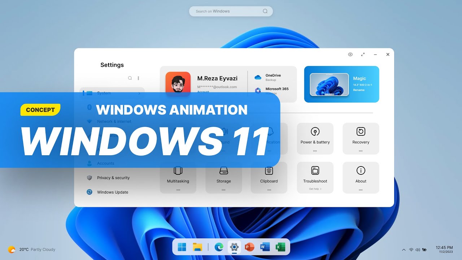This screenshot has width=462, height=260.
Task: Click the magnifier in Search on Windows bar
Action: (x=265, y=11)
